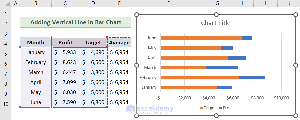The height and width of the screenshot is (120, 300).
Task: Click the 'Adding Vertical Line in Bar Chart' title cell
Action: (76, 22)
